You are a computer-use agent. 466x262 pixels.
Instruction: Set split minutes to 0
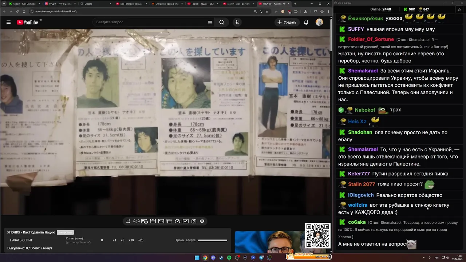(x=102, y=240)
